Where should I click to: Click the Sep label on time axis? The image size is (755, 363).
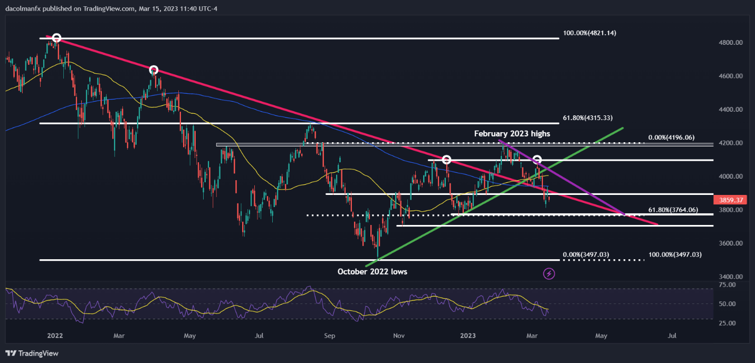point(329,335)
